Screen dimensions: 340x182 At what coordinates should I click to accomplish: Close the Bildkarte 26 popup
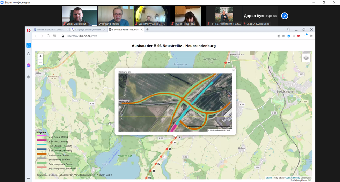(x=233, y=70)
